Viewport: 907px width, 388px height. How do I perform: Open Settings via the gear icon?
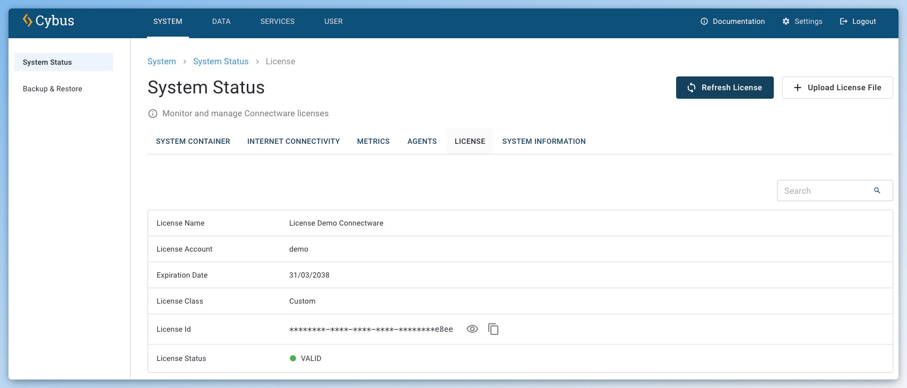click(786, 21)
